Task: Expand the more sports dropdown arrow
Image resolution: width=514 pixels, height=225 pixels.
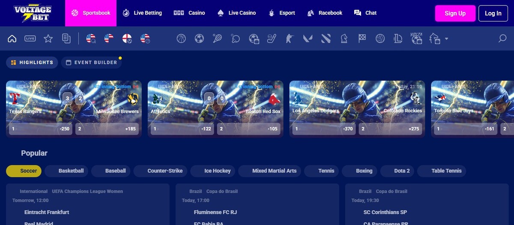Action: (x=447, y=39)
